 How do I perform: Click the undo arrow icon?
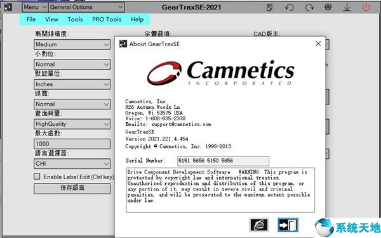(x=289, y=7)
